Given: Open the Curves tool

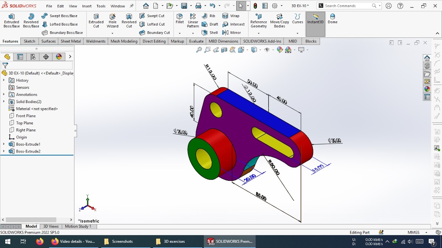Looking at the screenshot, I should (x=298, y=19).
